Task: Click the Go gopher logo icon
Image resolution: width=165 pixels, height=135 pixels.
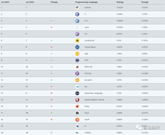Action: [x=77, y=87]
